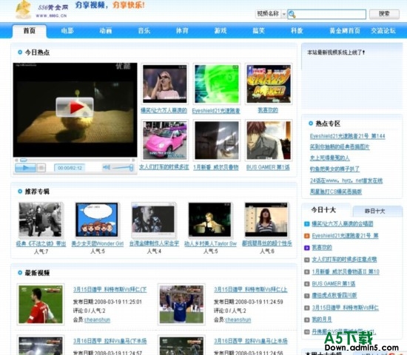This screenshot has height=355, width=407.
Task: Click the magnifier icon in search box
Action: [292, 15]
